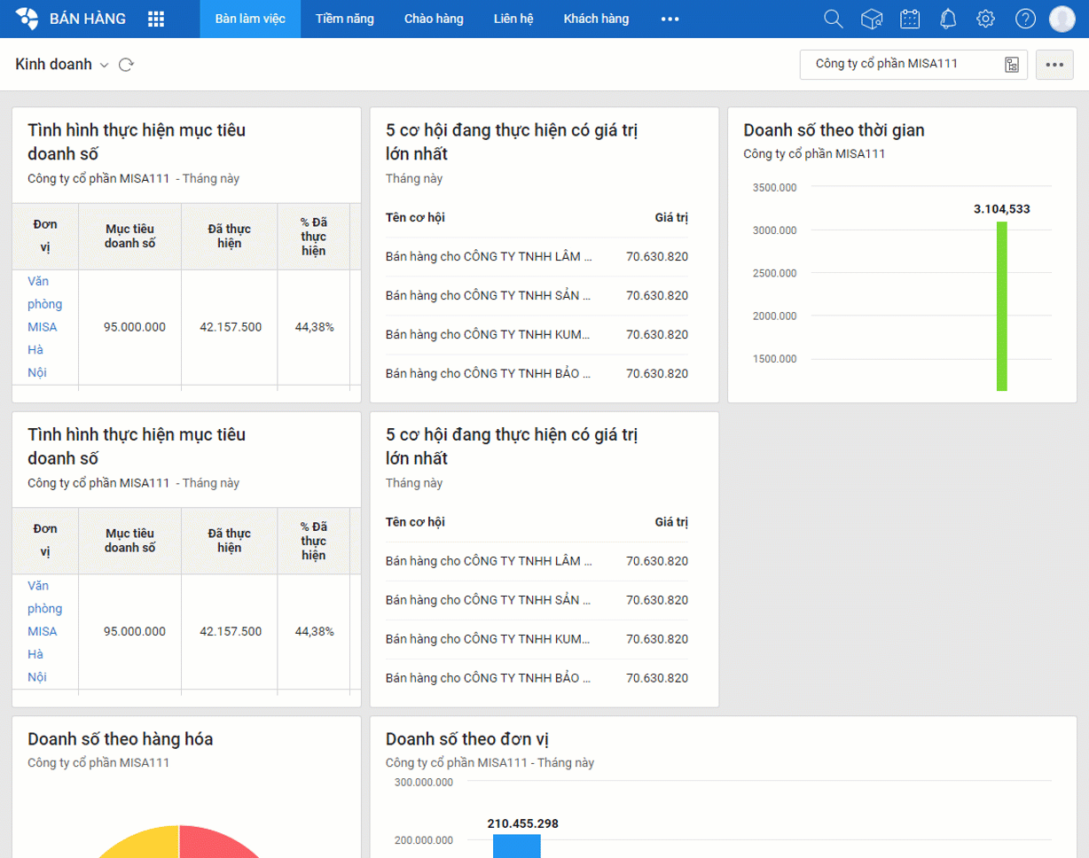Click the organization tree icon in company field
This screenshot has height=858, width=1089.
coord(1012,65)
